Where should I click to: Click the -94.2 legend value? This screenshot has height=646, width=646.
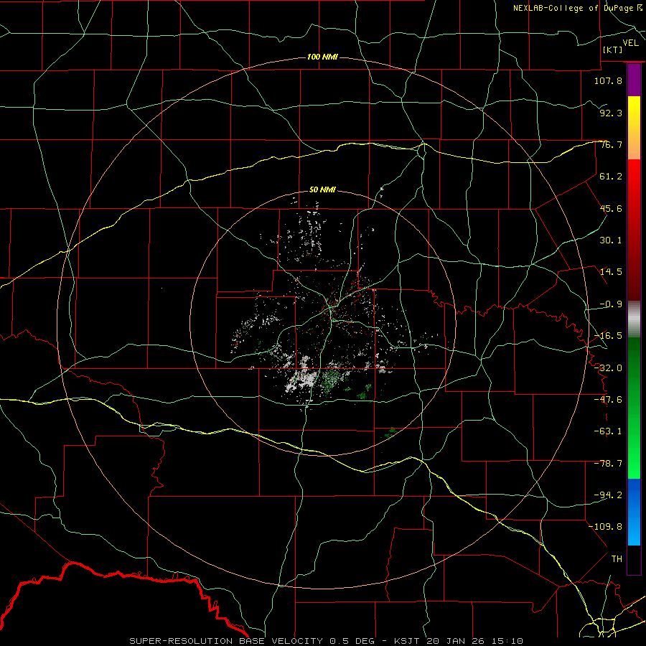[x=608, y=495]
